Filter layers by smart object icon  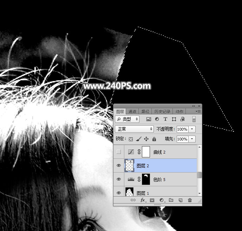(182, 119)
